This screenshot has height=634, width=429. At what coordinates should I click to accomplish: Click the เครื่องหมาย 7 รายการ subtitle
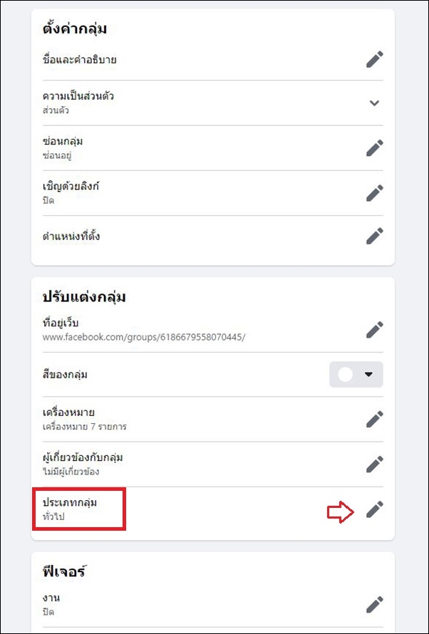click(x=85, y=426)
